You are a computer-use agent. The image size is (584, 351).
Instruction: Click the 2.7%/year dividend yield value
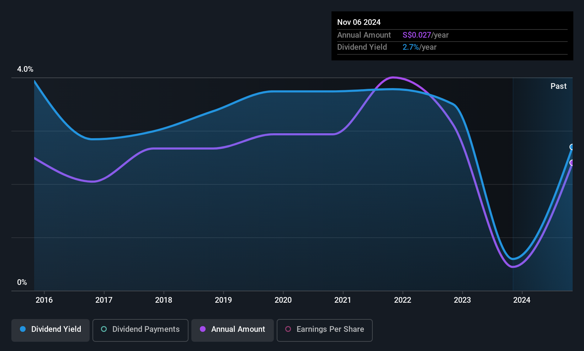419,47
